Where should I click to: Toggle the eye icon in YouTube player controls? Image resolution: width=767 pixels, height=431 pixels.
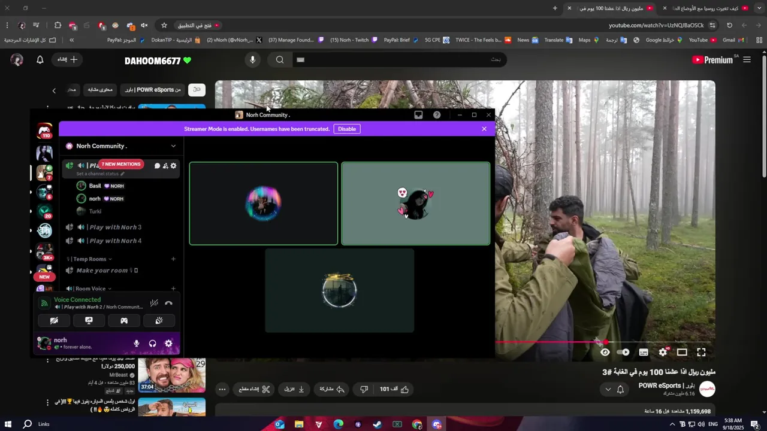click(x=605, y=352)
